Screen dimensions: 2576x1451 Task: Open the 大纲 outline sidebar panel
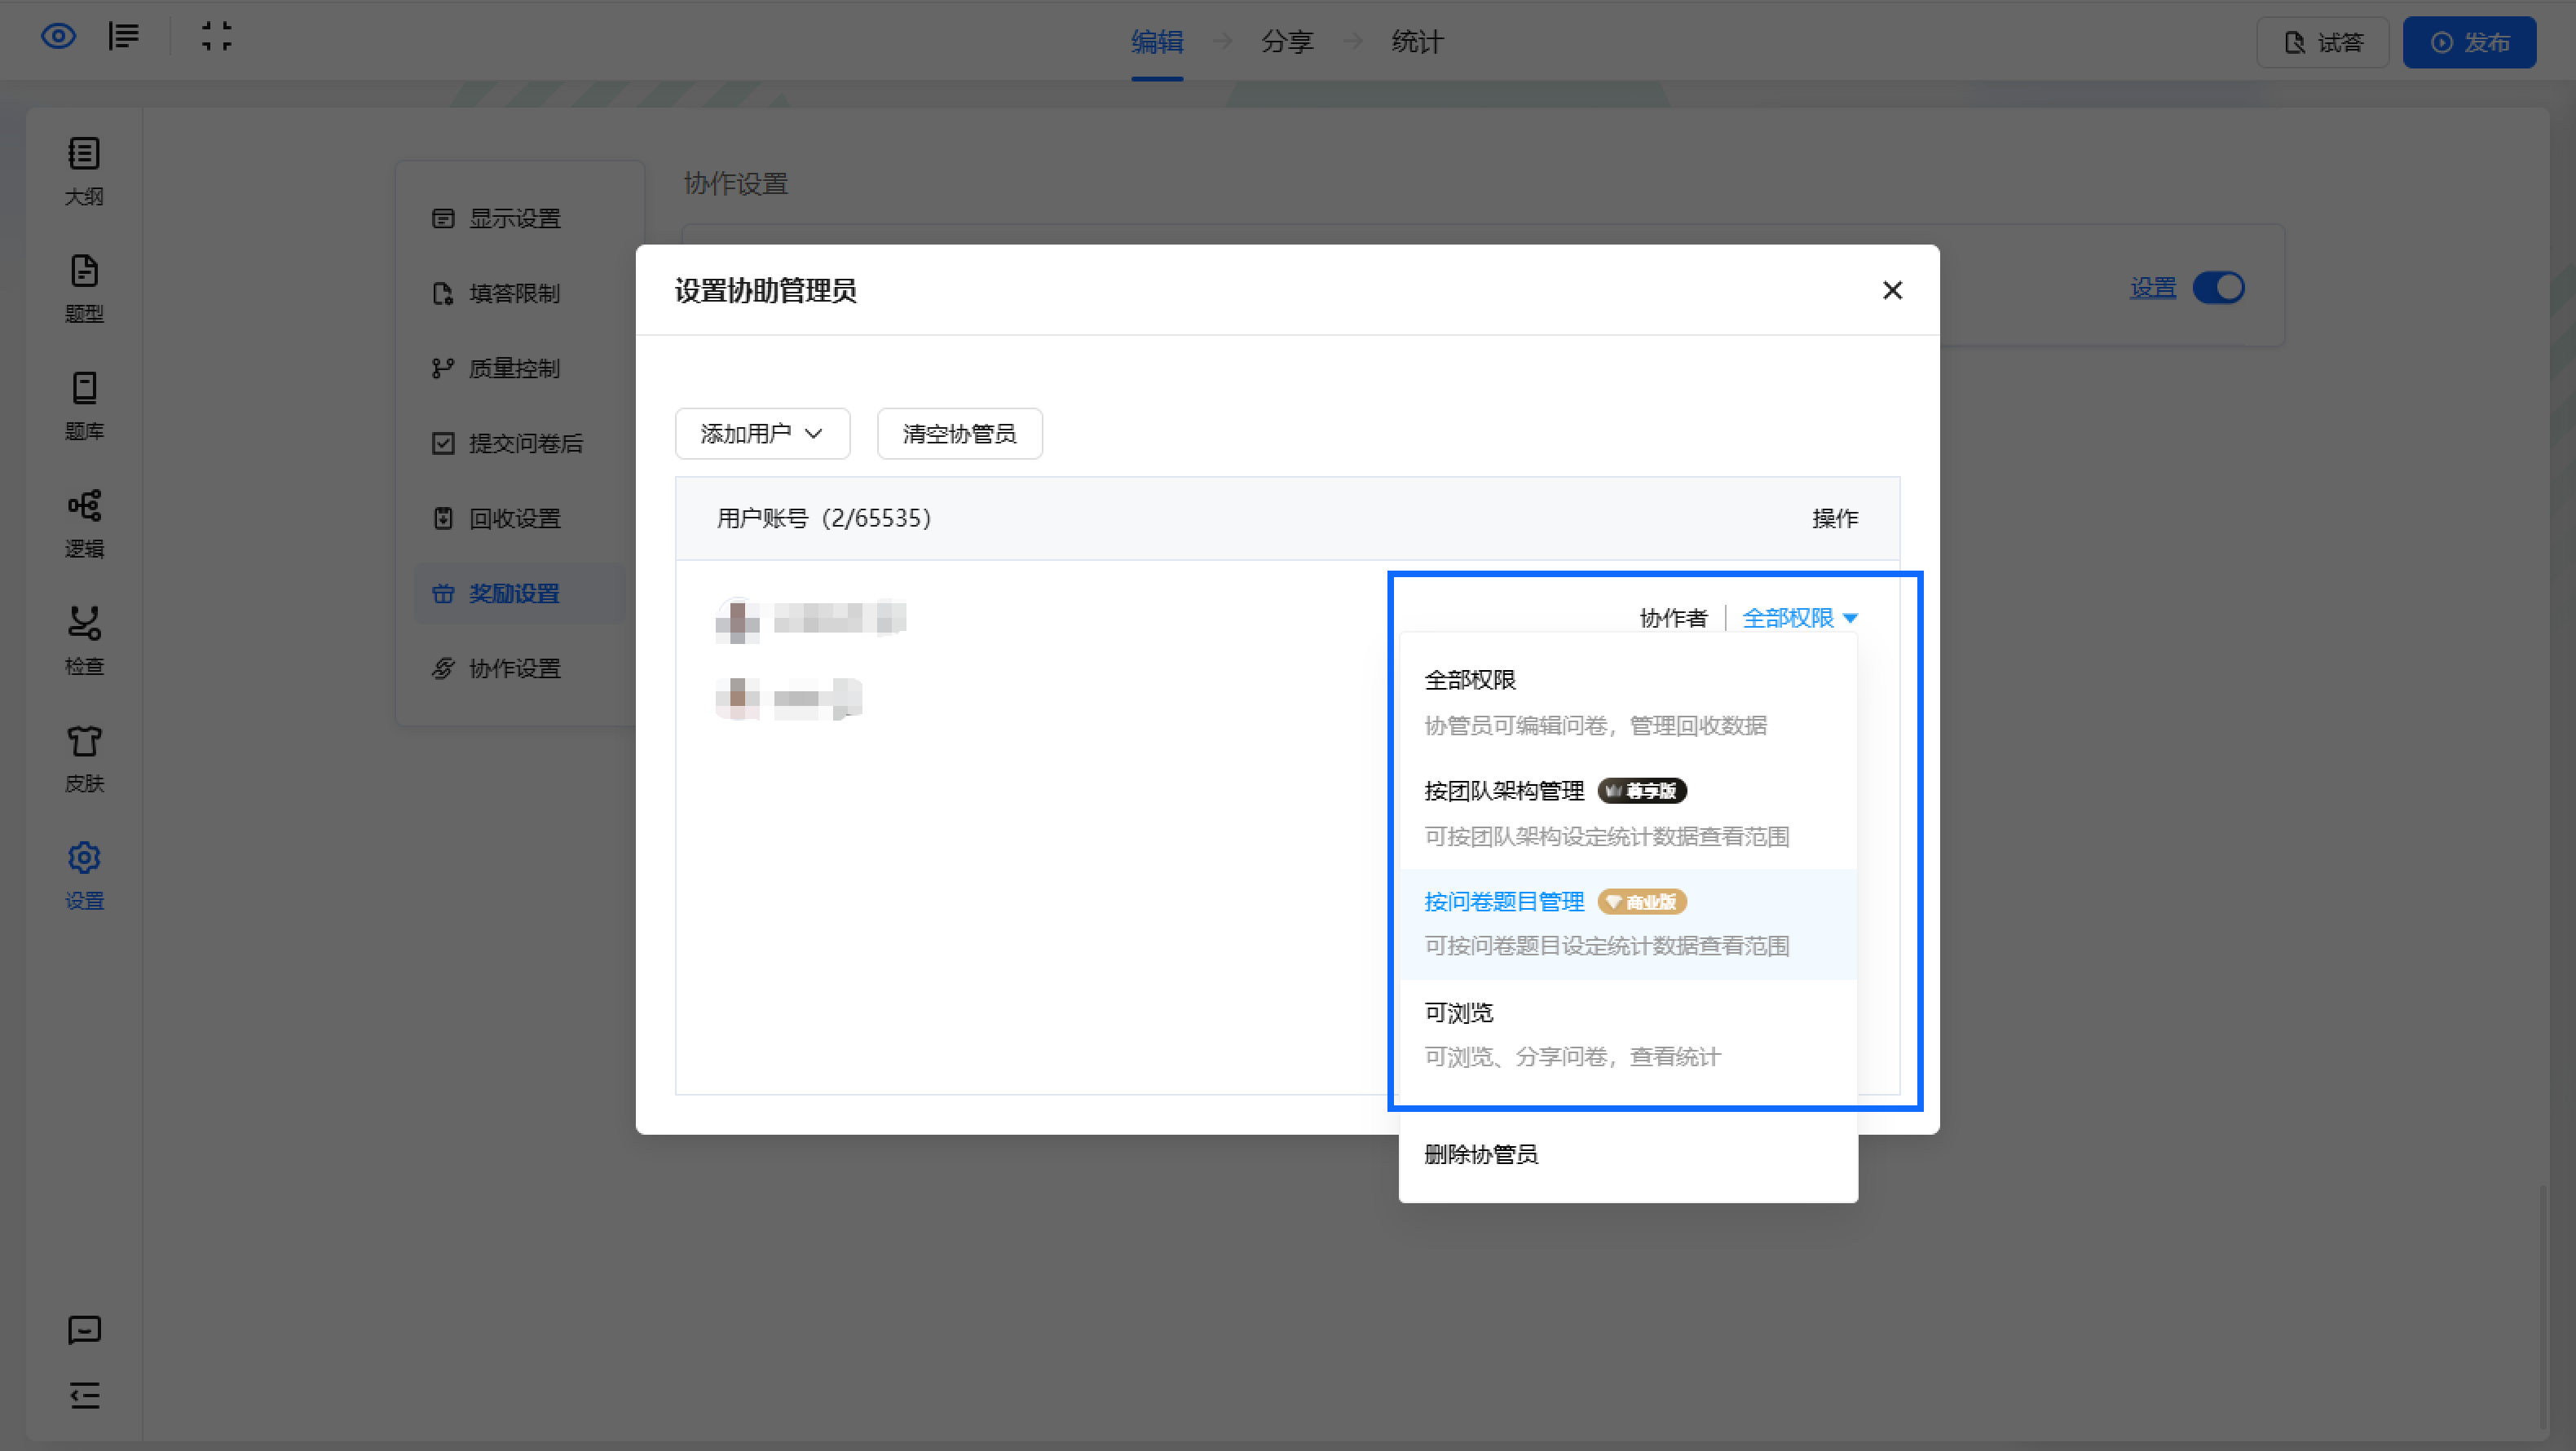tap(84, 171)
